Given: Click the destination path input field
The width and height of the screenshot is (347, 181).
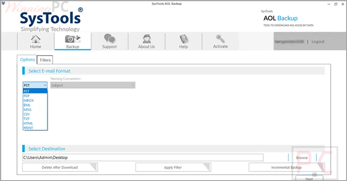Looking at the screenshot, I should (143, 157).
